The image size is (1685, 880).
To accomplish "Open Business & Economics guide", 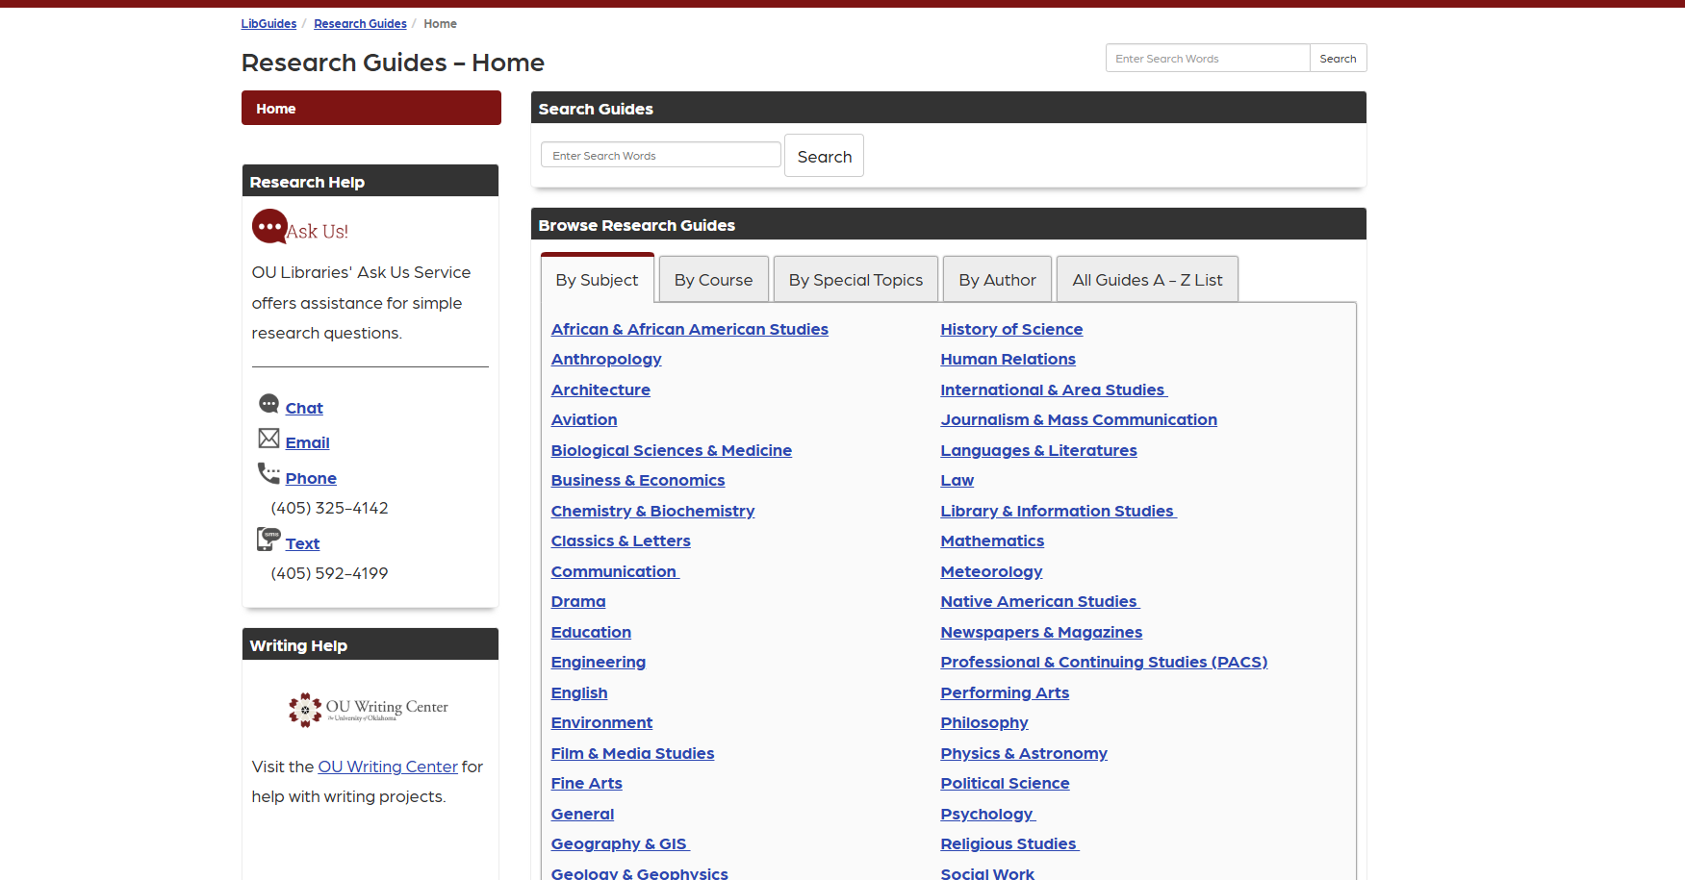I will click(x=638, y=480).
